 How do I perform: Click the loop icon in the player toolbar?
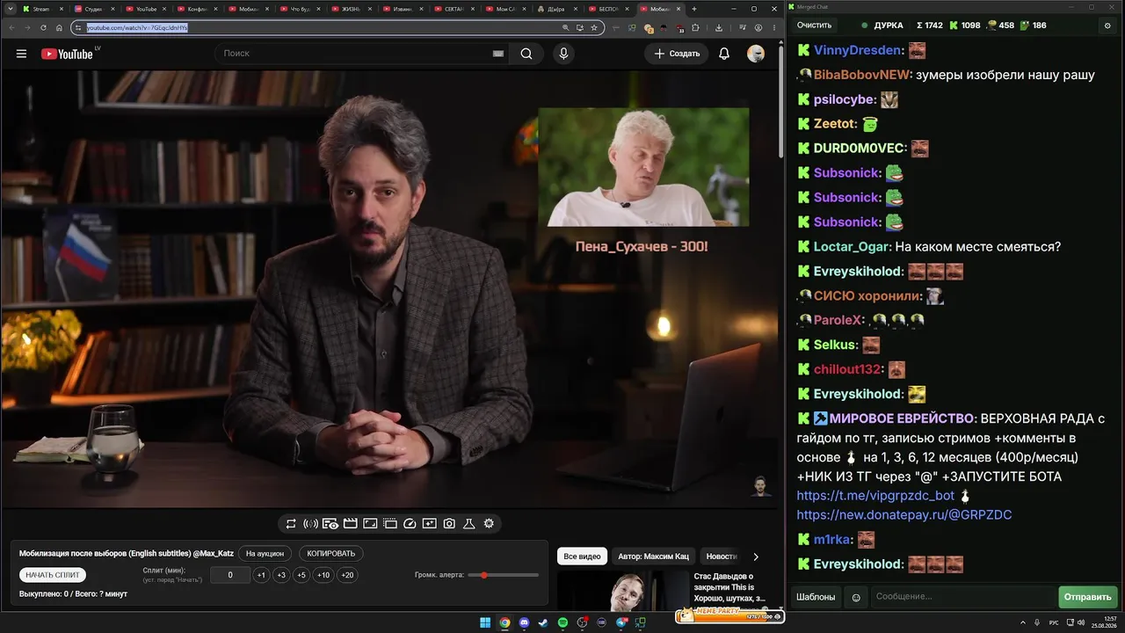point(291,524)
